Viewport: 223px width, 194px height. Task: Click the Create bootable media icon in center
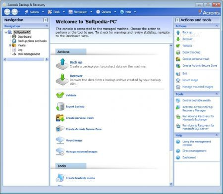tap(60, 178)
